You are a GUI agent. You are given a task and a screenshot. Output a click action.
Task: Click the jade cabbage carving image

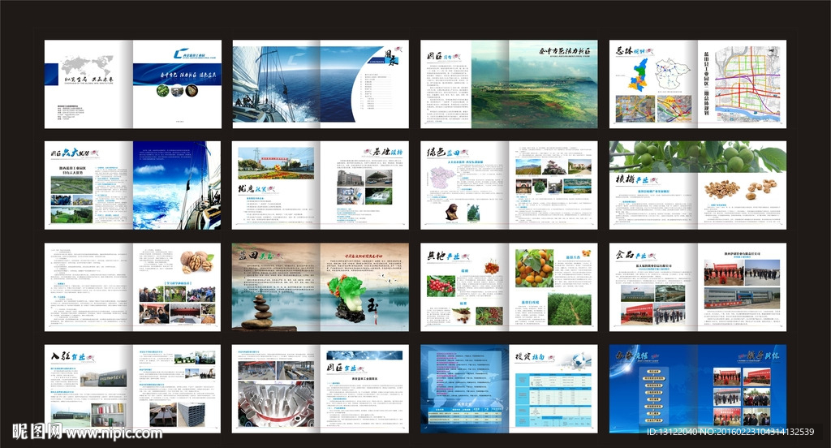point(347,298)
